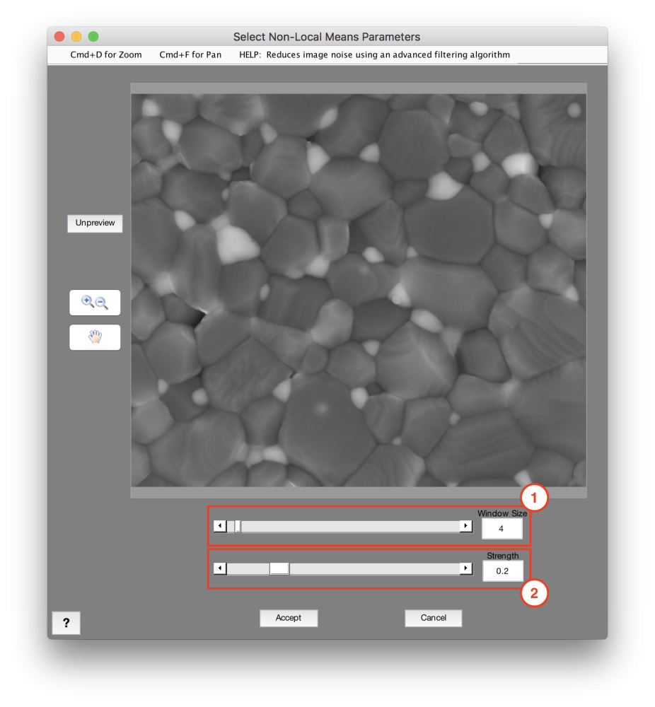Click the Strength slider thumb
Viewport: 655px width, 707px height.
click(279, 568)
